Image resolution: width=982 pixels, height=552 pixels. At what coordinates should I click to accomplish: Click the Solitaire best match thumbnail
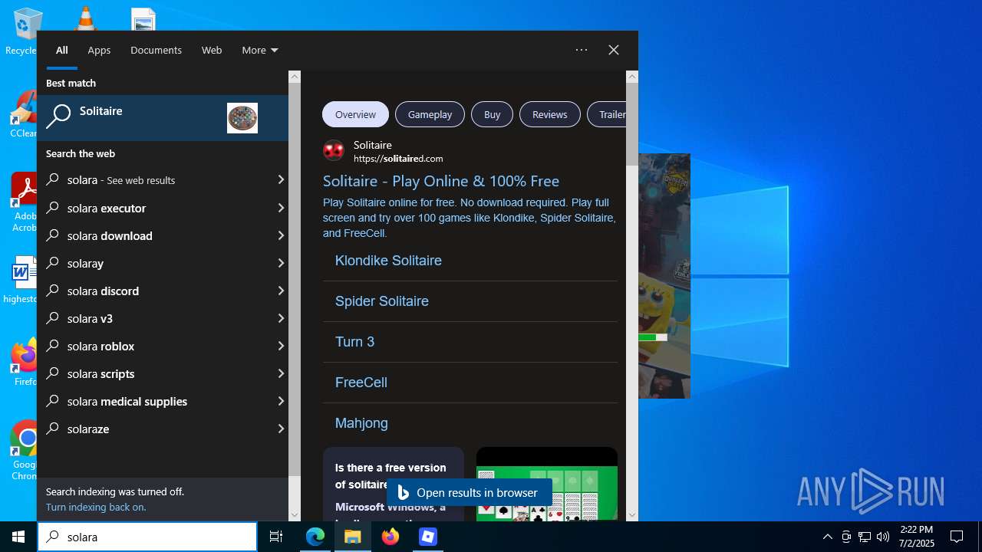coord(242,118)
